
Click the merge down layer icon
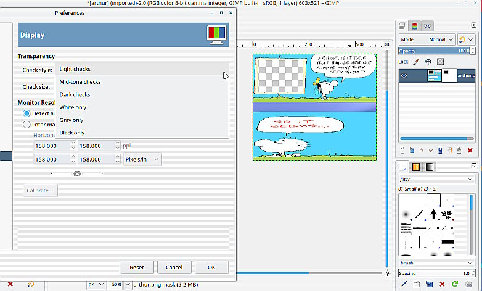pos(459,150)
